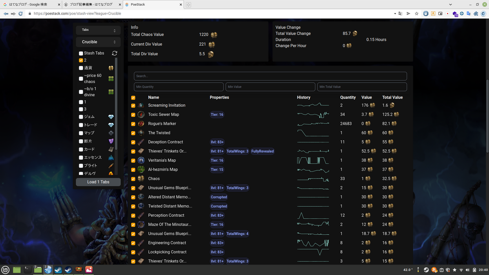Open Steam from the taskbar
This screenshot has width=489, height=275.
tap(58, 270)
